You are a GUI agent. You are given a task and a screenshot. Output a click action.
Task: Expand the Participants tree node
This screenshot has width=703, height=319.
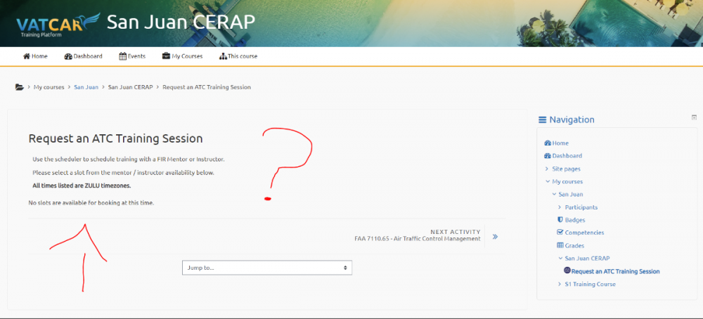pyautogui.click(x=560, y=207)
